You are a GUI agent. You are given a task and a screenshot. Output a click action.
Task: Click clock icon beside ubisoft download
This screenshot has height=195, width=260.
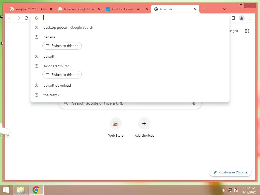pyautogui.click(x=37, y=85)
